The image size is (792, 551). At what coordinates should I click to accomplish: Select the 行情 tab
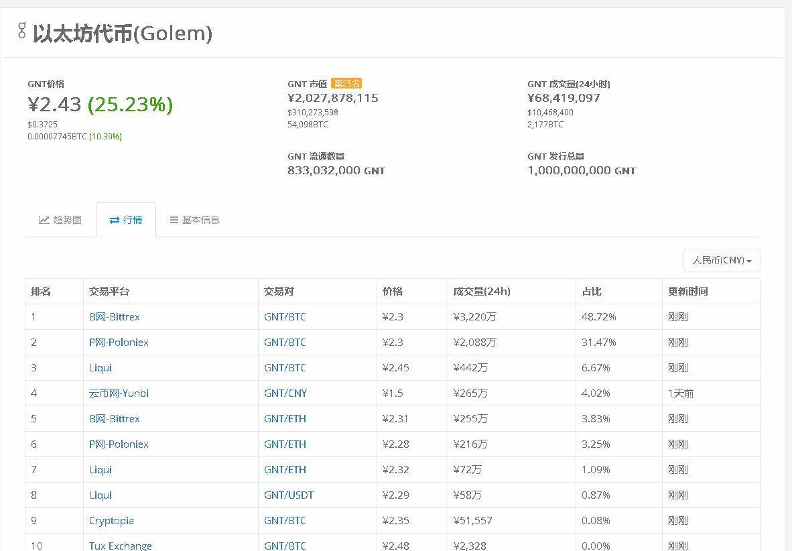coord(131,219)
